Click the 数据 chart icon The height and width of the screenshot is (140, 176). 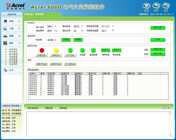(5, 36)
